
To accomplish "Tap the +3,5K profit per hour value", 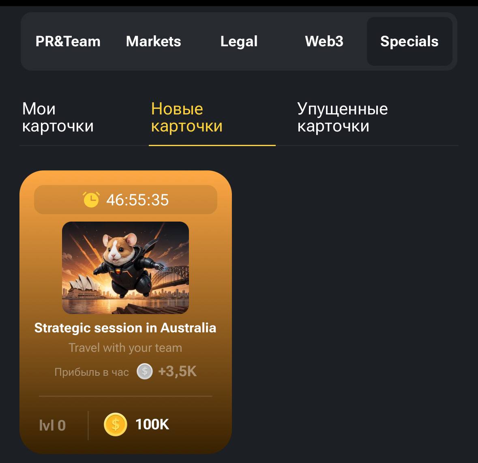I will (178, 371).
